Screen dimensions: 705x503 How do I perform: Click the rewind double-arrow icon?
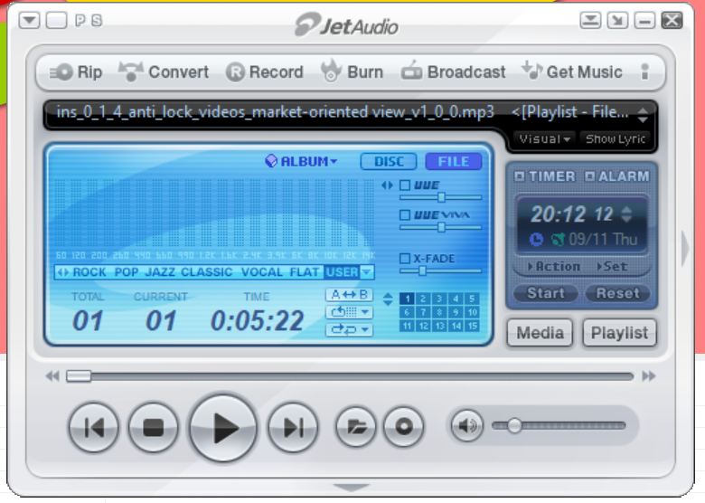(52, 375)
